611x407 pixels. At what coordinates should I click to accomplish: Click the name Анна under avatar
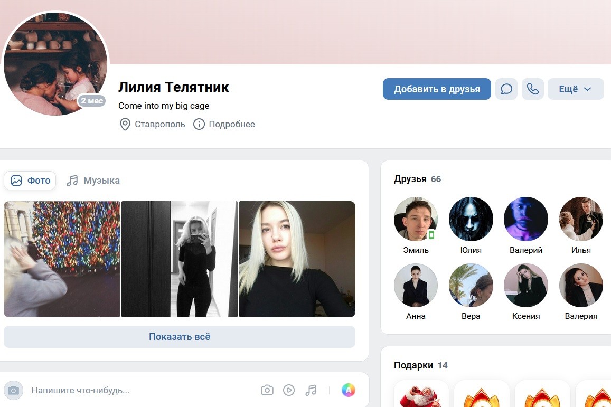pyautogui.click(x=416, y=316)
